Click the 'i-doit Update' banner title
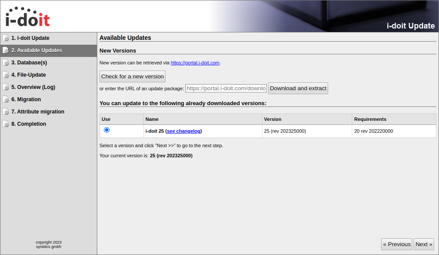This screenshot has width=439, height=255. pos(411,26)
